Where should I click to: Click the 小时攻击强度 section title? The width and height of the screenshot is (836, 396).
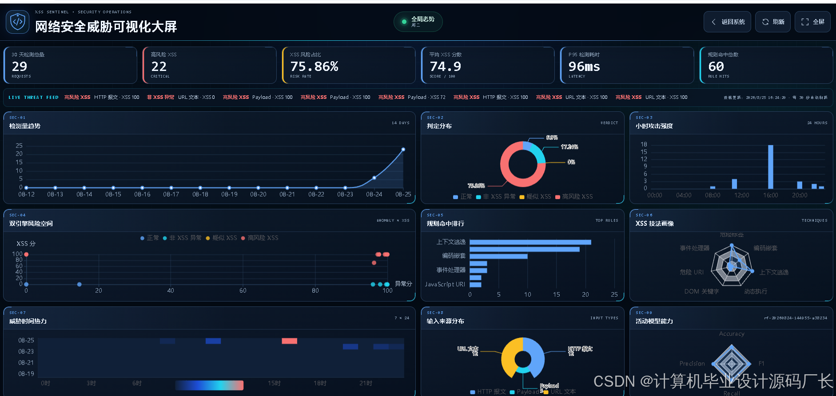(x=654, y=126)
